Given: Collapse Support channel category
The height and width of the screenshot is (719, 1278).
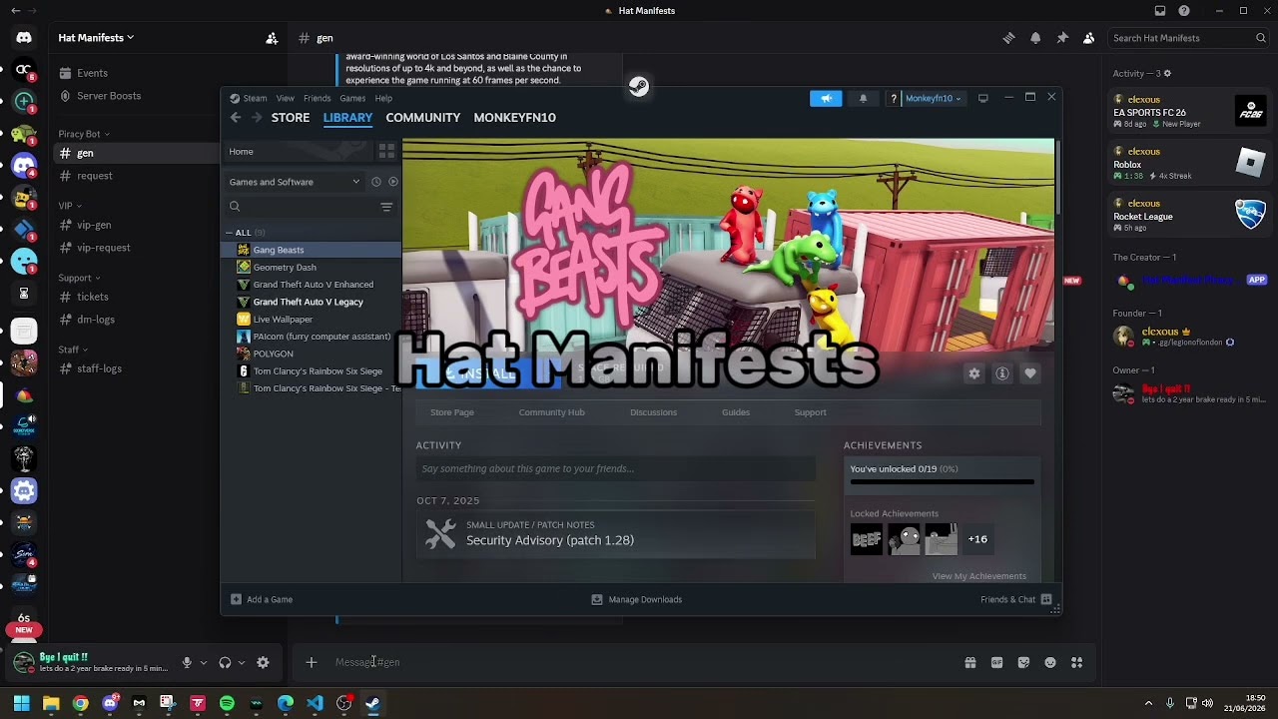Looking at the screenshot, I should pyautogui.click(x=79, y=278).
